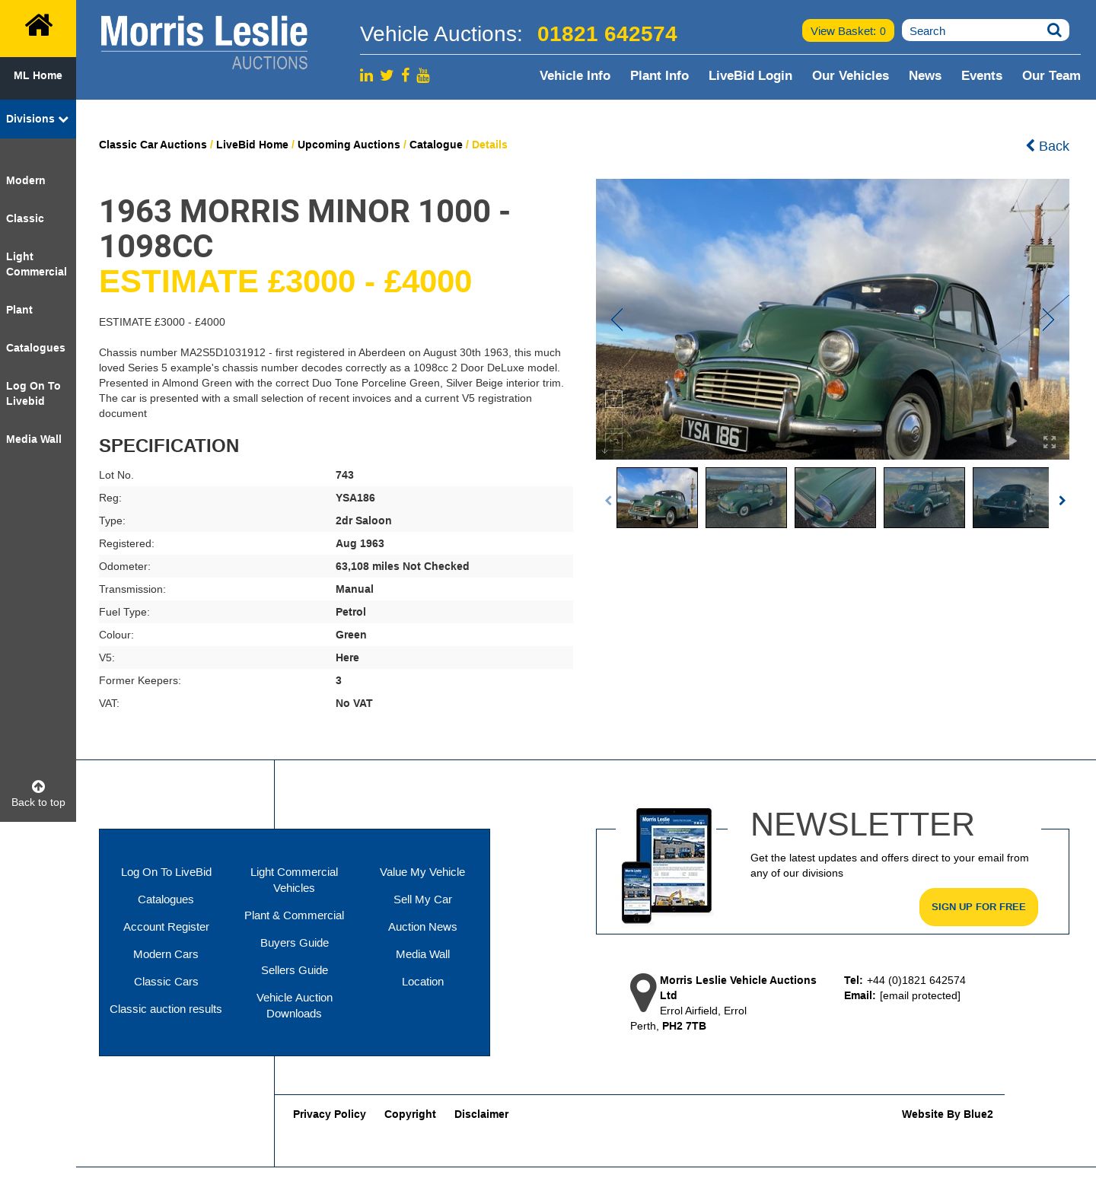Open footer Log On To LiveBid link
1096x1178 pixels.
(166, 872)
